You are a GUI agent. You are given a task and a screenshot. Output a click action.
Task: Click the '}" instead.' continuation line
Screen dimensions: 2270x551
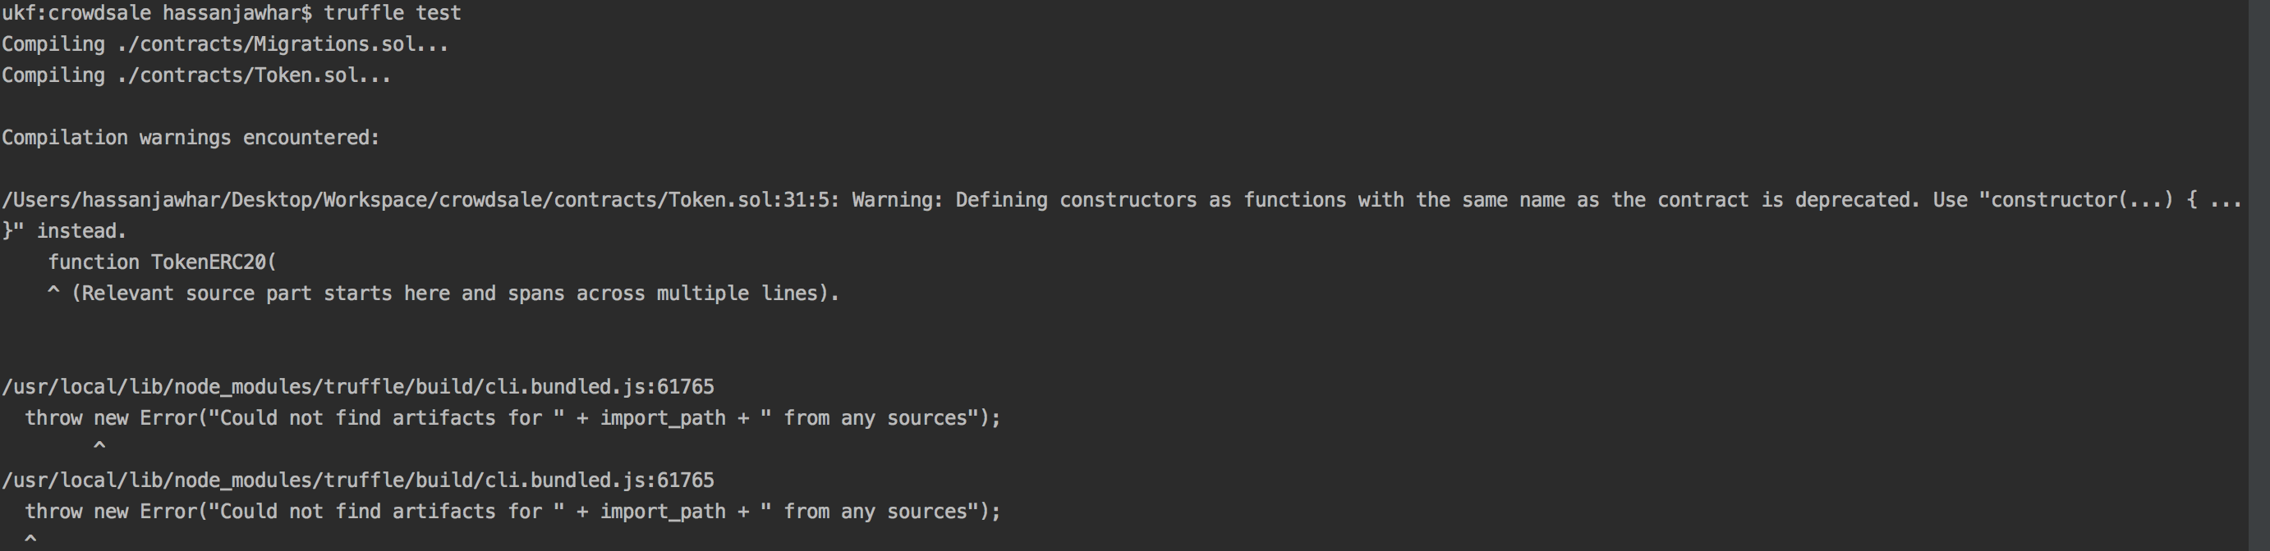[x=64, y=231]
